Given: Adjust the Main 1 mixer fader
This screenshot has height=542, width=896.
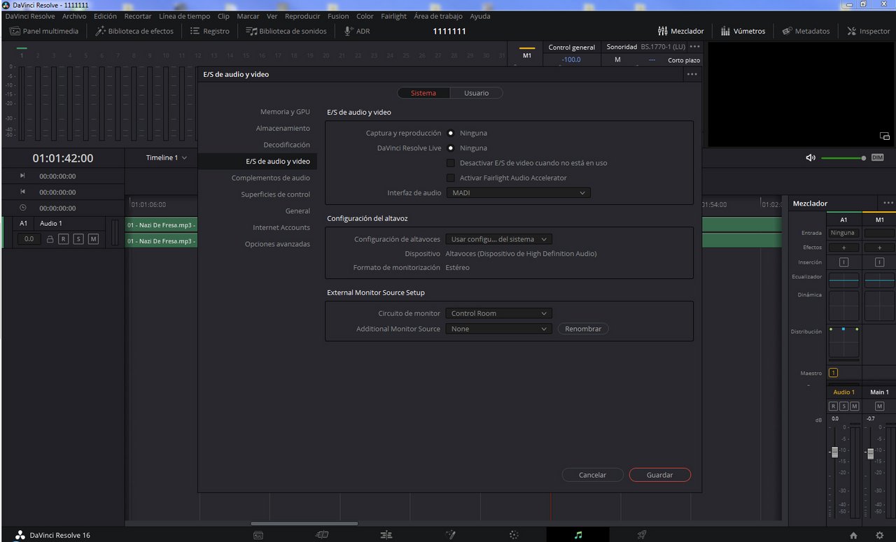Looking at the screenshot, I should 870,453.
